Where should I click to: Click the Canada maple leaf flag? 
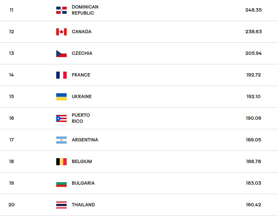tap(61, 32)
